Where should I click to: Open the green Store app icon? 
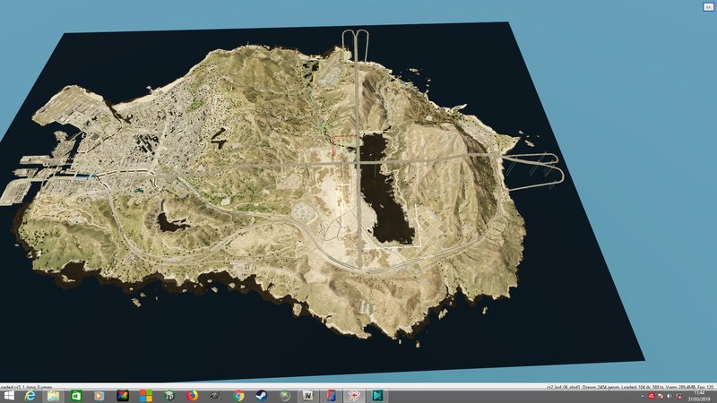[x=76, y=396]
